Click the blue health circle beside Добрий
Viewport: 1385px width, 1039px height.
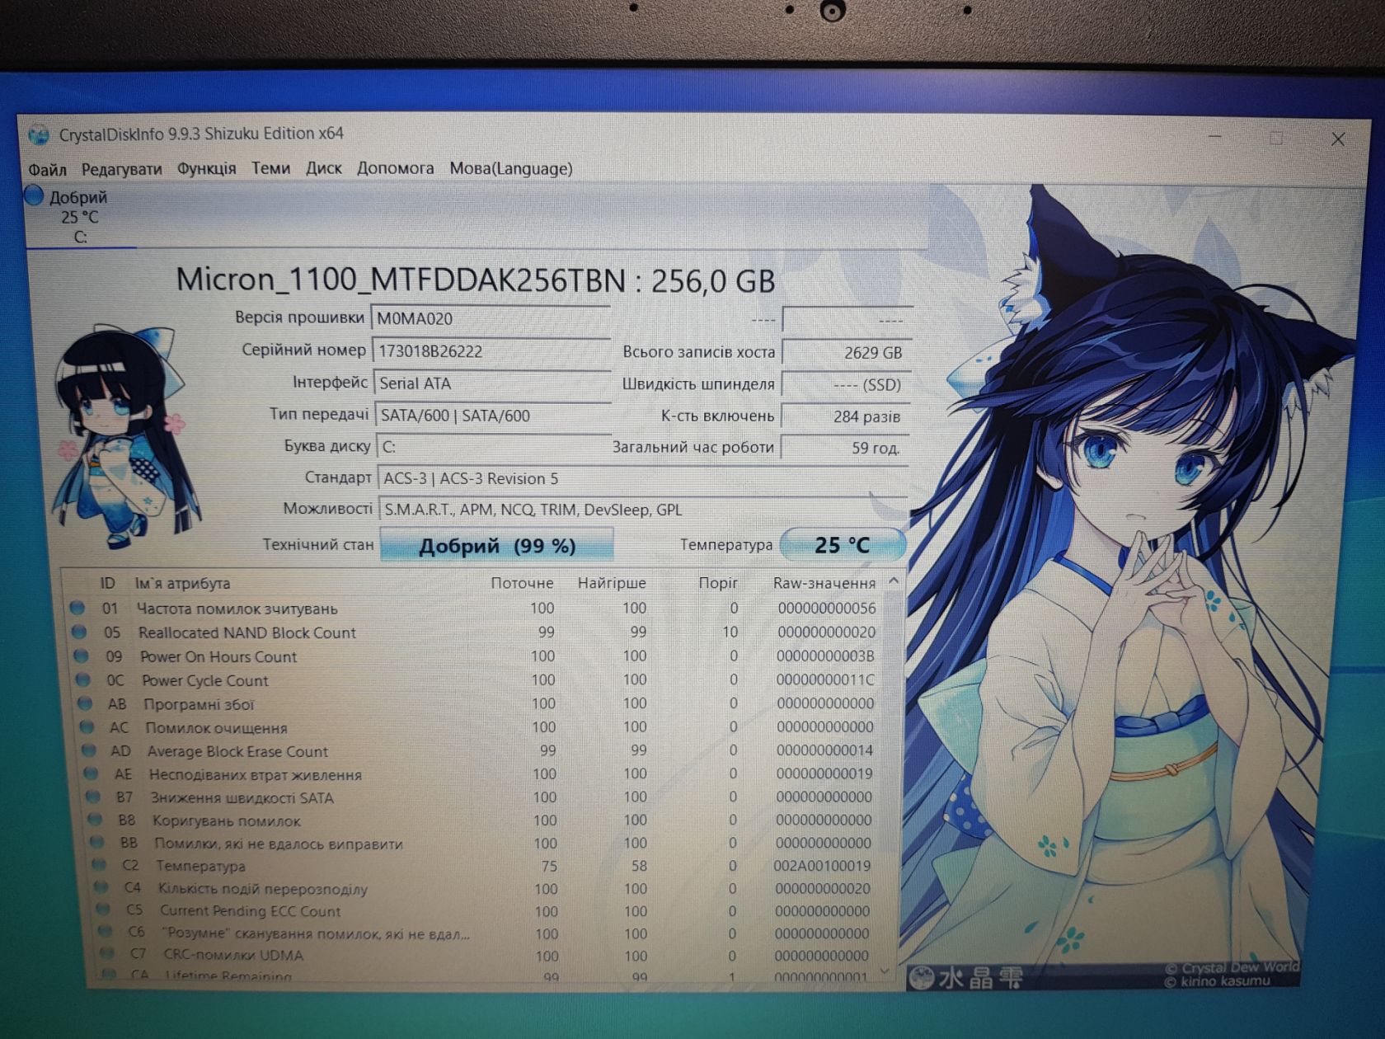[34, 196]
